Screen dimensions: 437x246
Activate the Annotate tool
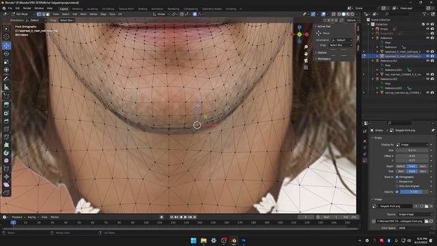pos(6,79)
